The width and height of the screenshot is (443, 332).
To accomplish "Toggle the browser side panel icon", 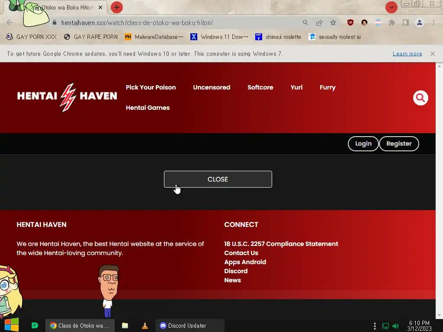I will click(406, 22).
